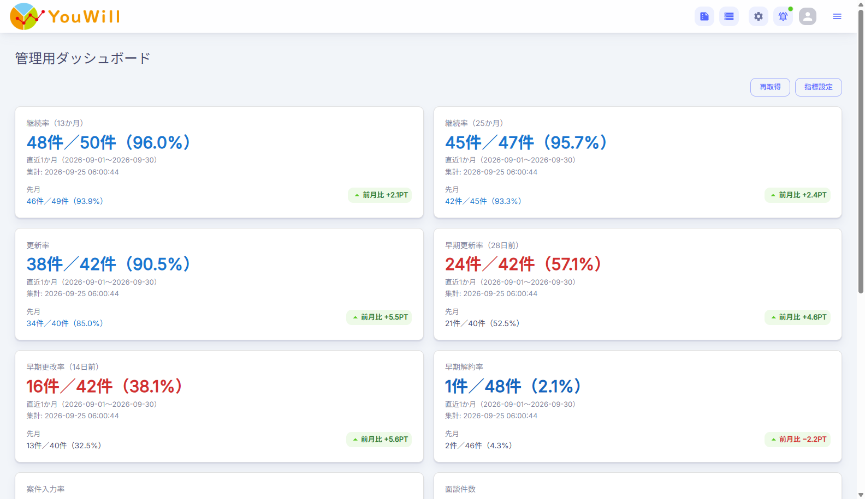Click the 13件／40件（32.5%） last-month value

pos(64,446)
